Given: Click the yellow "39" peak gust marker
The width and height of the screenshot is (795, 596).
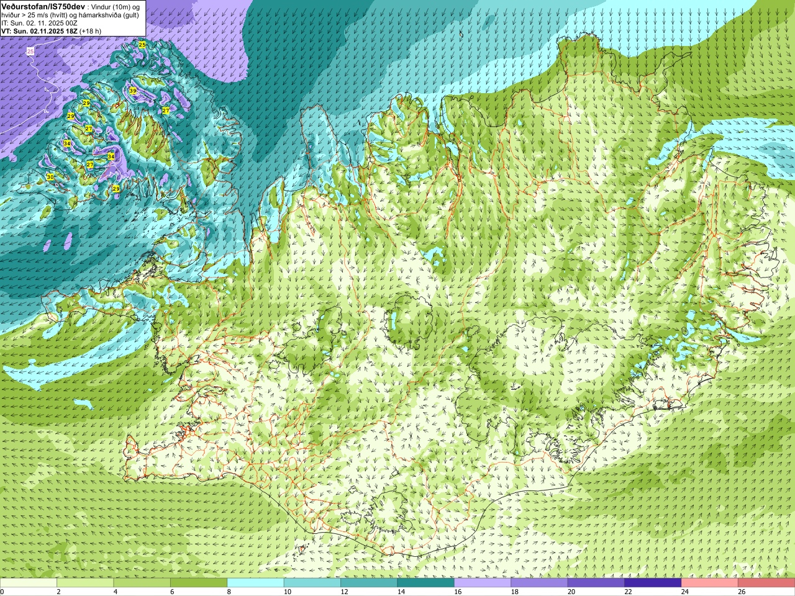Looking at the screenshot, I should [133, 91].
